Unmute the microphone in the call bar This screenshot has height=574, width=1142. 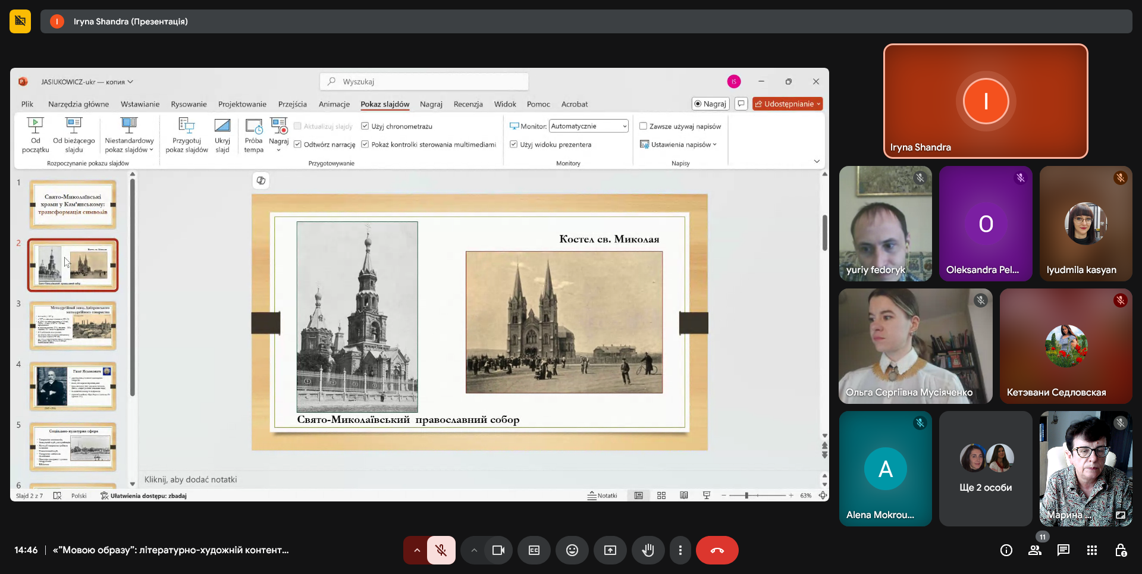click(x=441, y=550)
